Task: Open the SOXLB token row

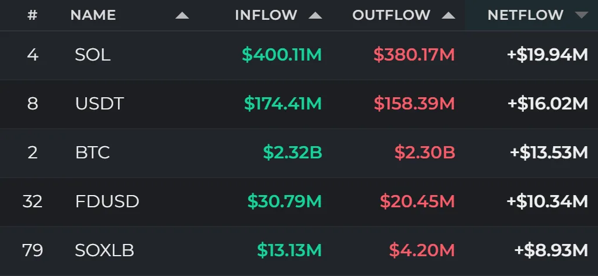Action: tap(299, 250)
